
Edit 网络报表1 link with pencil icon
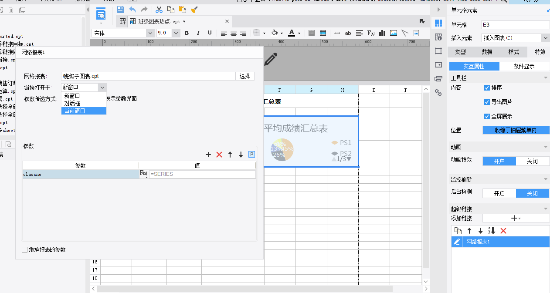[x=457, y=242]
